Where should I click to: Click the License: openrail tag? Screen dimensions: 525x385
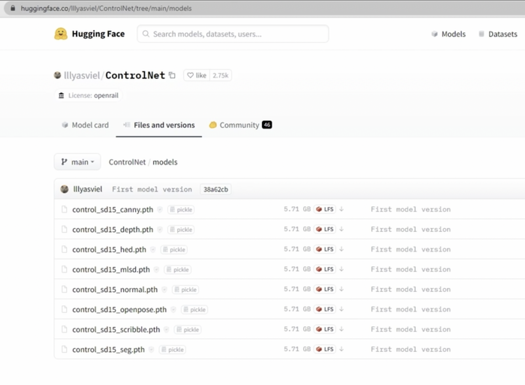(x=88, y=96)
